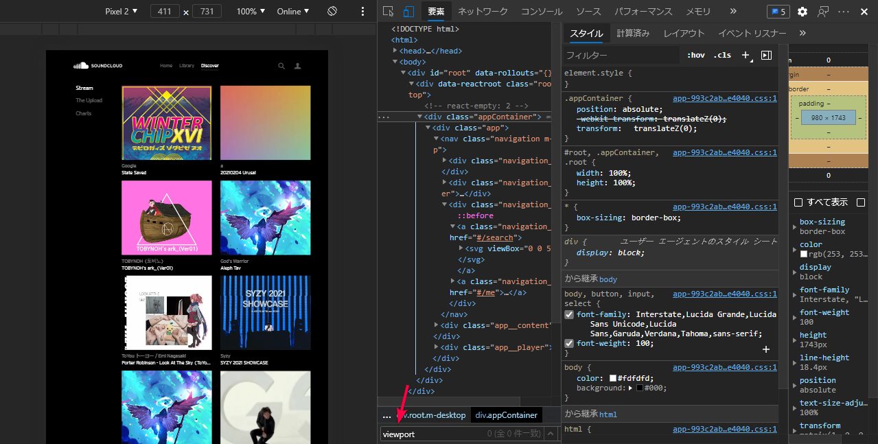This screenshot has width=878, height=444.
Task: Toggle the computed styles sidebar icon
Action: pyautogui.click(x=767, y=55)
